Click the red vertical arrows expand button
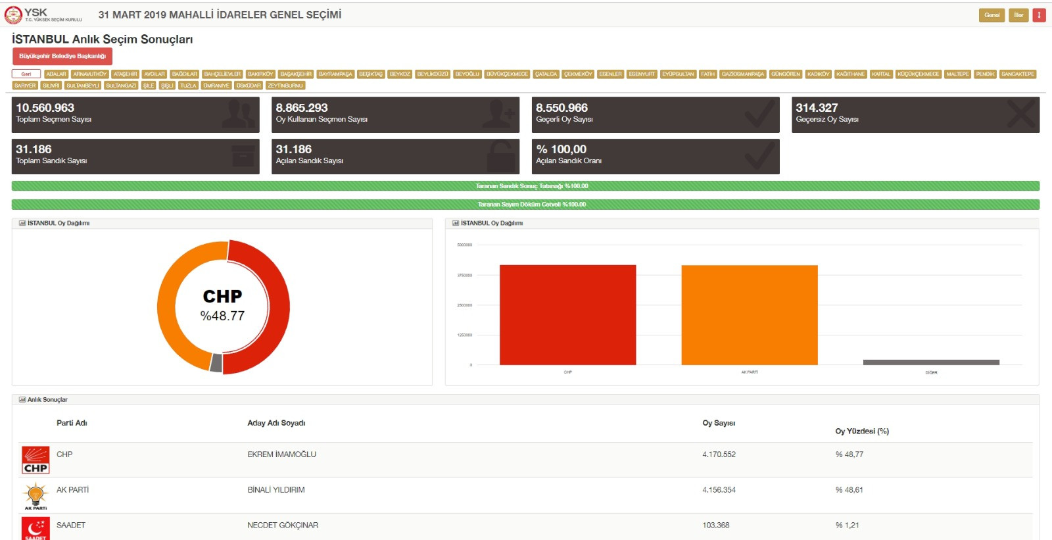The height and width of the screenshot is (540, 1052). [x=1039, y=15]
